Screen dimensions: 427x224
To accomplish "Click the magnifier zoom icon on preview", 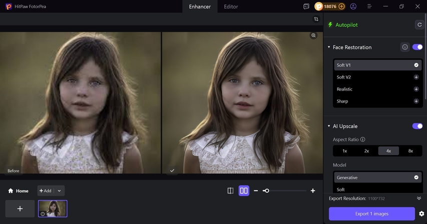I will point(313,35).
